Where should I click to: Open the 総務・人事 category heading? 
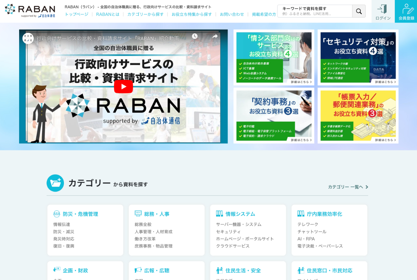point(157,214)
